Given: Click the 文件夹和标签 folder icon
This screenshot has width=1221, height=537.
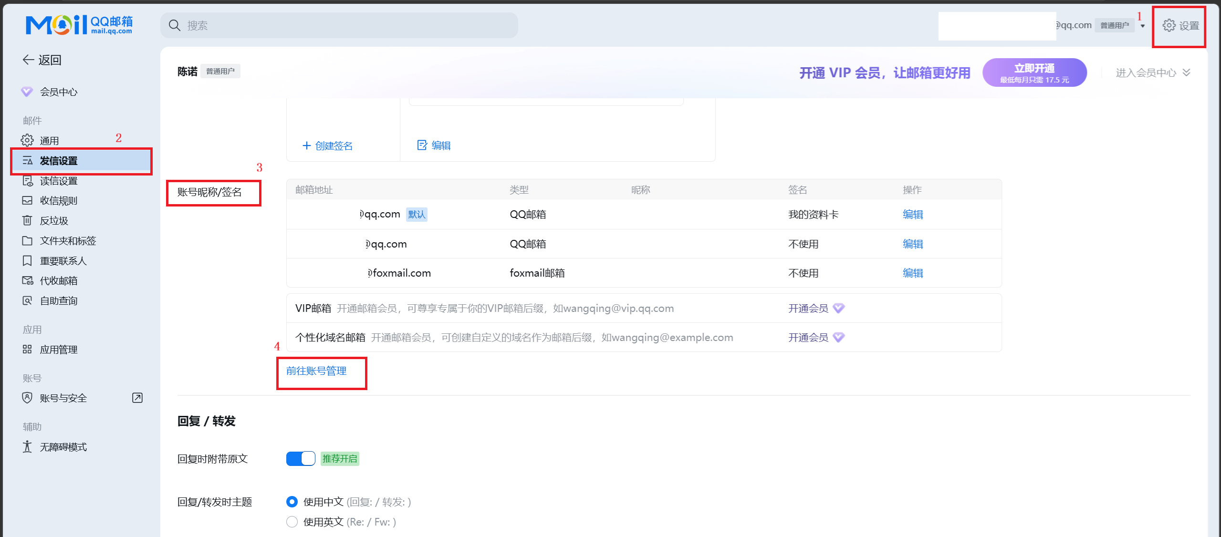Looking at the screenshot, I should (27, 240).
